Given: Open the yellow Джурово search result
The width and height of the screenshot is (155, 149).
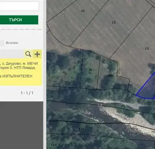Looking at the screenshot, I should pyautogui.click(x=21, y=72).
